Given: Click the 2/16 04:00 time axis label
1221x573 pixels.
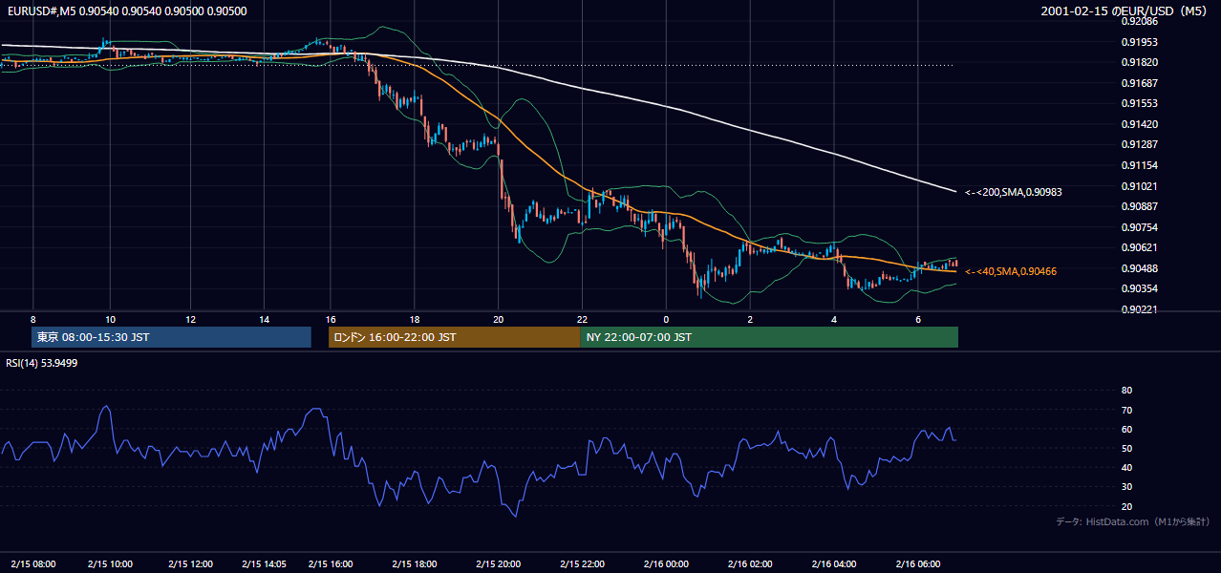Looking at the screenshot, I should (x=834, y=563).
